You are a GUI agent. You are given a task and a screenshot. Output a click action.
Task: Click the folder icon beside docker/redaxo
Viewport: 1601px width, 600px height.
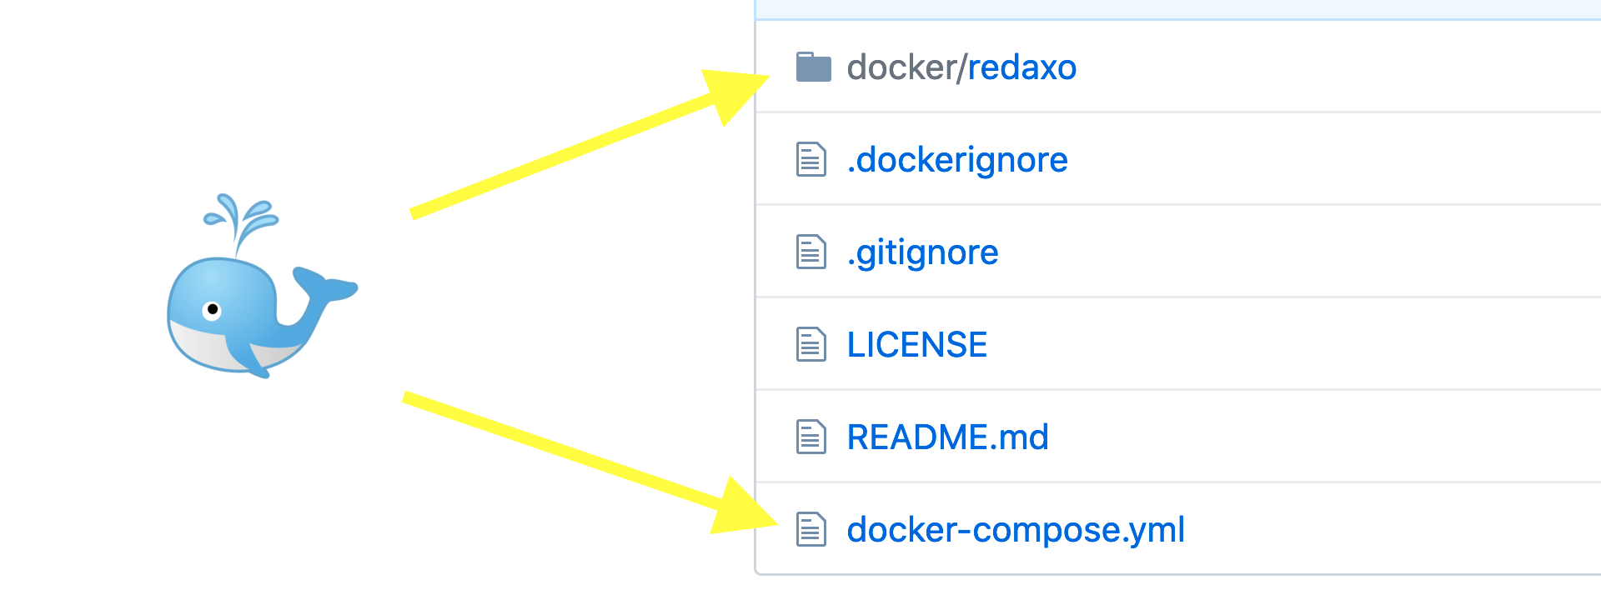[813, 68]
